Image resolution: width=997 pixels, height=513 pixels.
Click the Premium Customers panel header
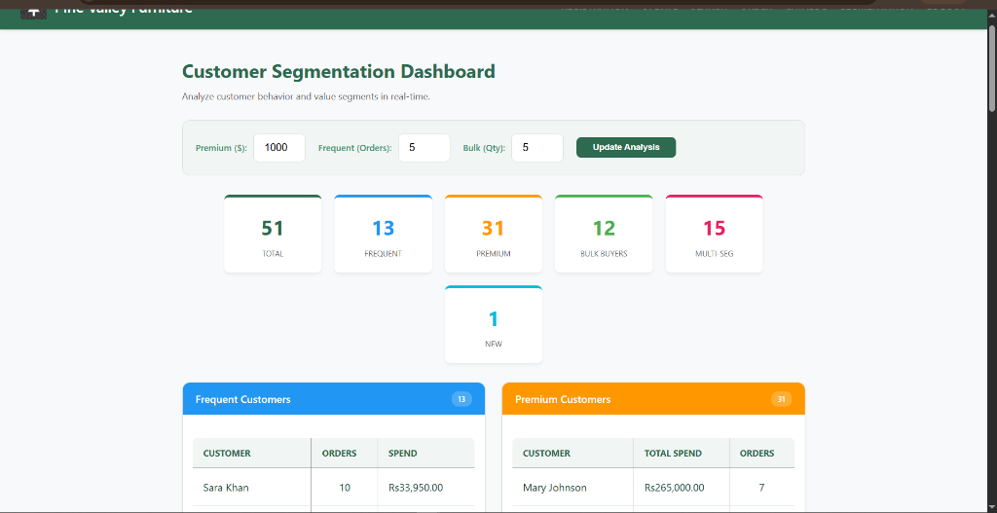[x=653, y=399]
